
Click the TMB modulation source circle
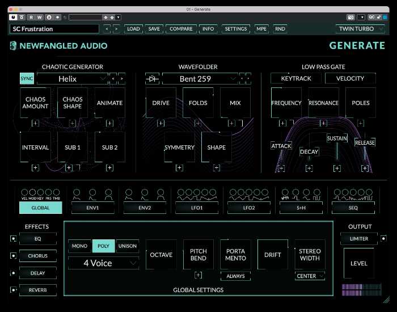[56, 192]
